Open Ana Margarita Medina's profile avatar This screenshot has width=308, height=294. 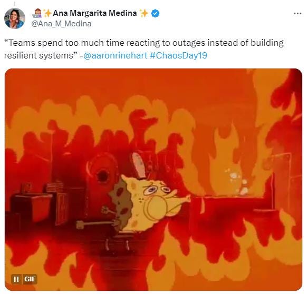[15, 18]
